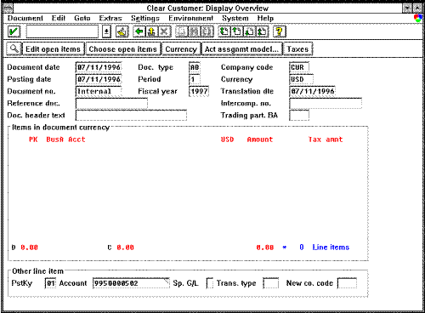Screen dimensions: 425x313
Task: Click the red PK column header
Action: (33, 139)
